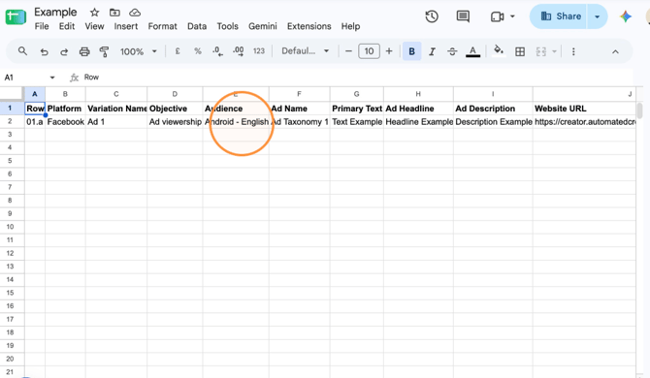650x378 pixels.
Task: Toggle strikethrough formatting
Action: tap(452, 51)
